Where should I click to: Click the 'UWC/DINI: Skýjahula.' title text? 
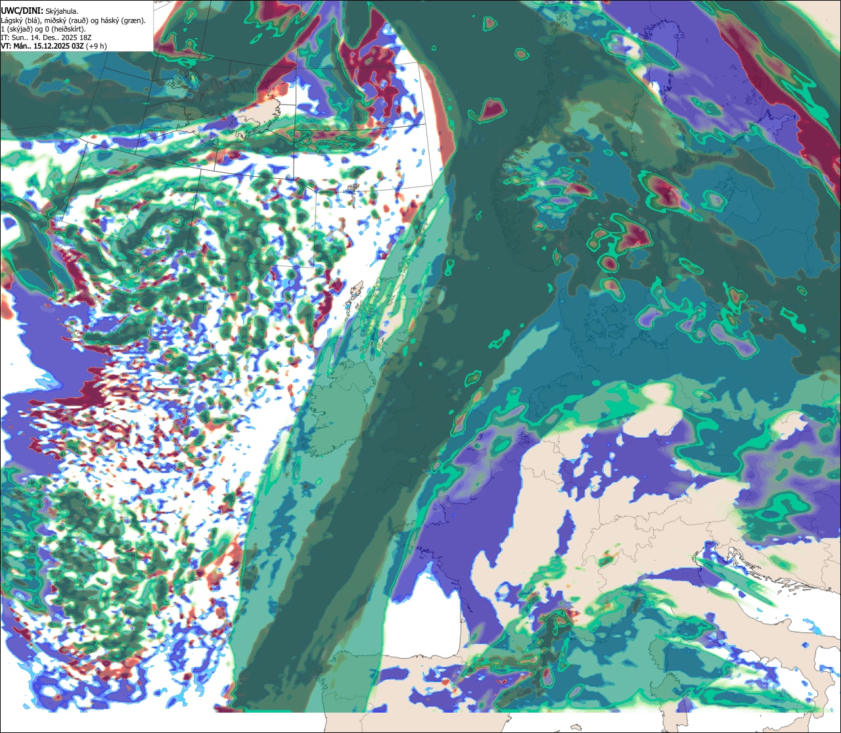click(x=39, y=11)
